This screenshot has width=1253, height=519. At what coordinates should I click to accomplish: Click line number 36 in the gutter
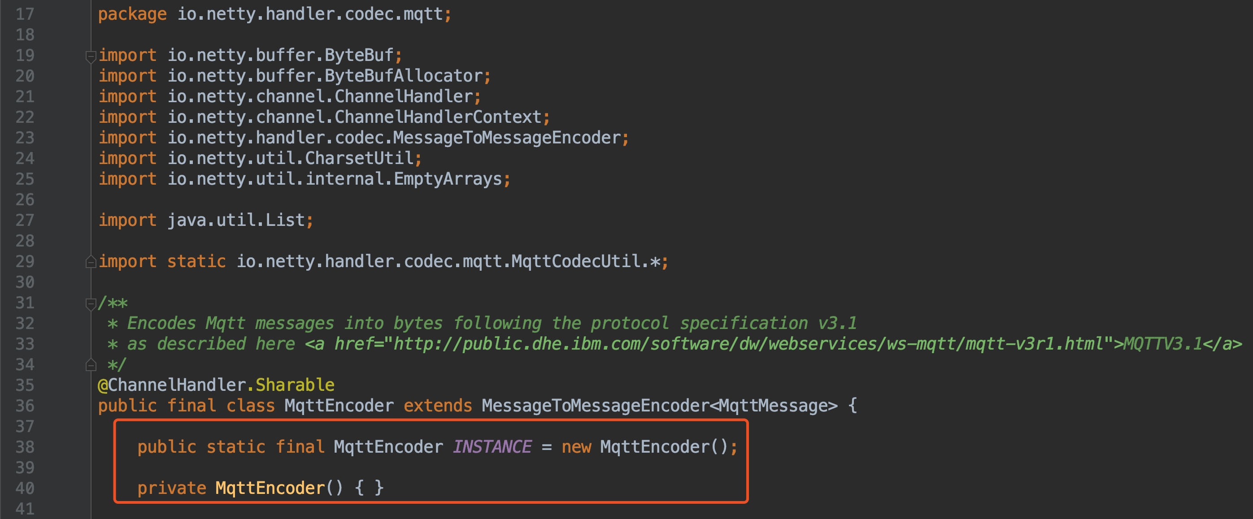point(25,406)
